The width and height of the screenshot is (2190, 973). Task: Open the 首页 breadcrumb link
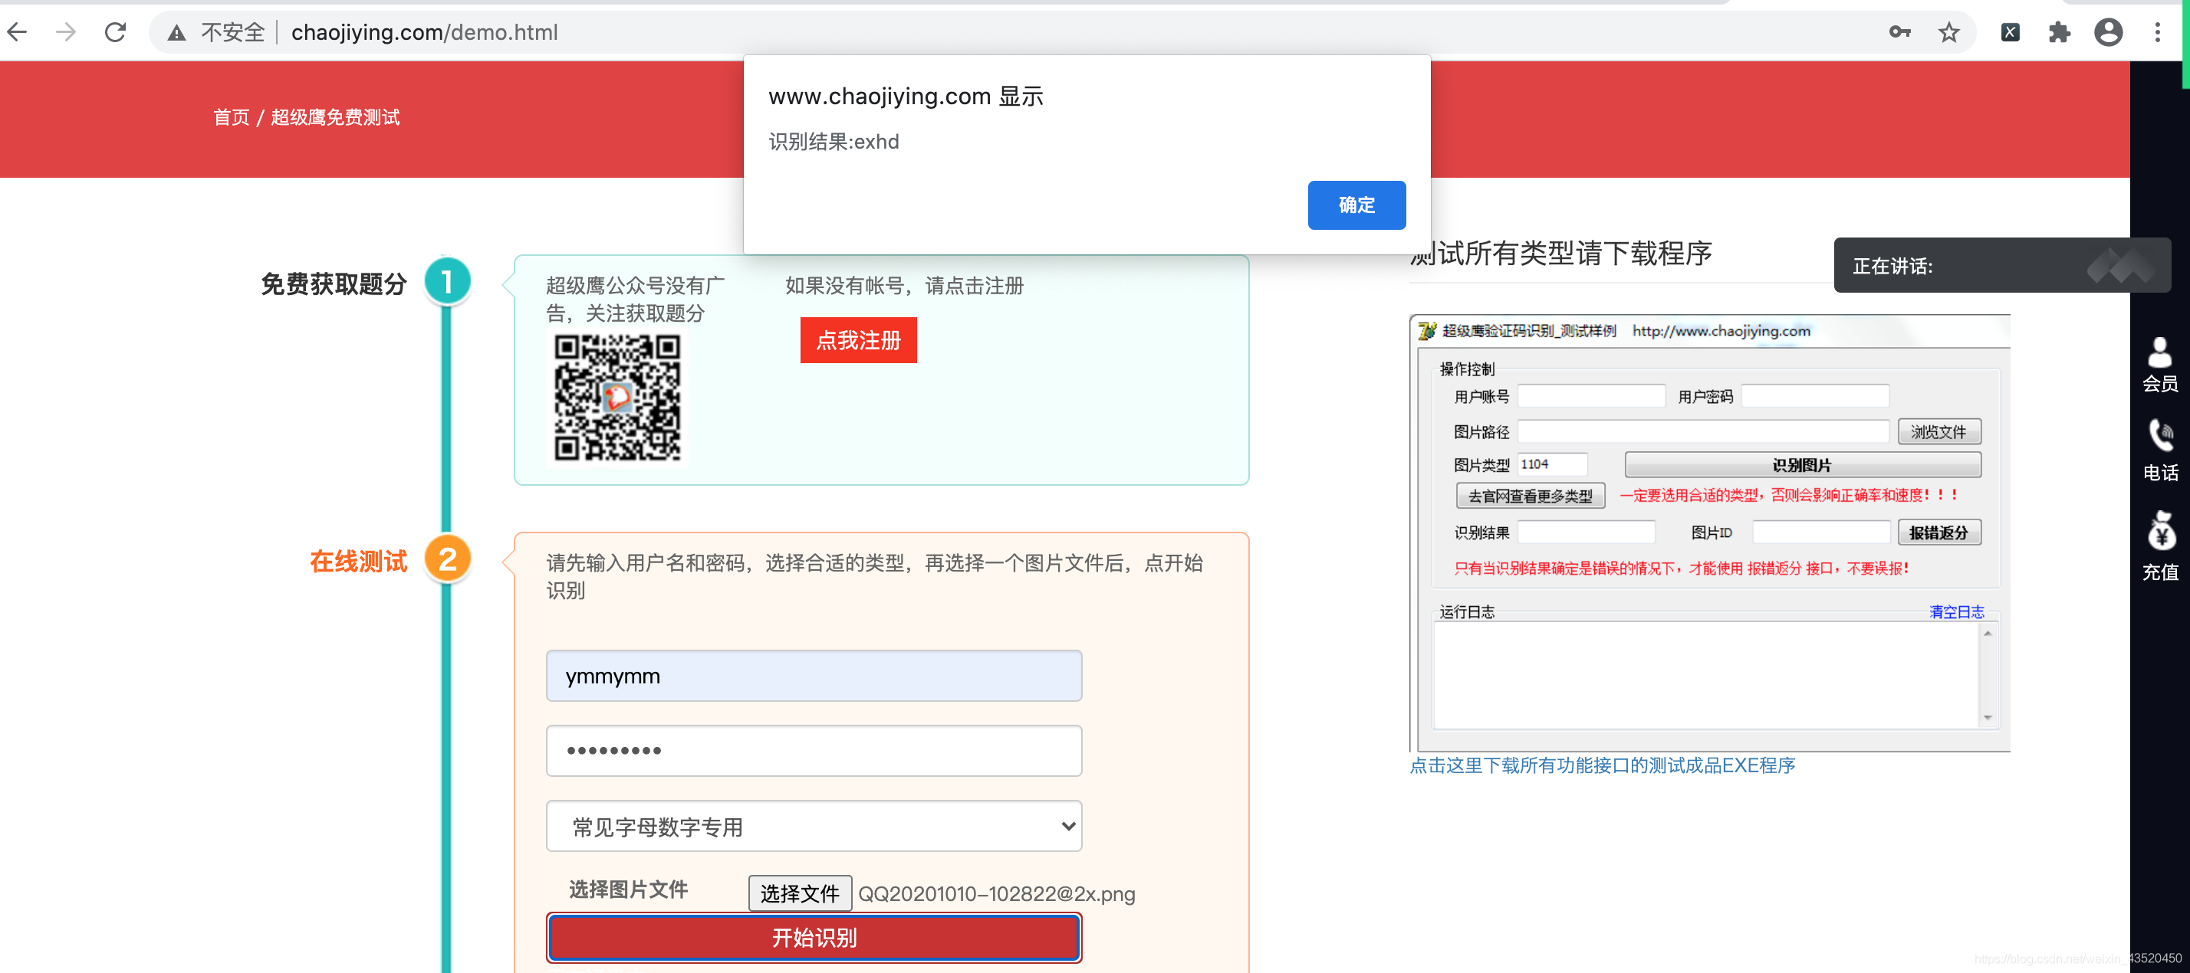click(x=232, y=117)
